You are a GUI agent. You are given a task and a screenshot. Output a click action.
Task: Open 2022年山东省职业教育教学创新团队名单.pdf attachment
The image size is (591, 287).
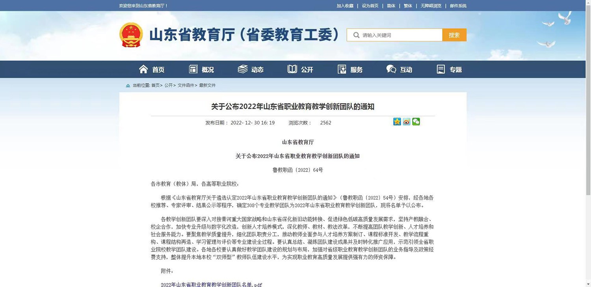point(212,284)
